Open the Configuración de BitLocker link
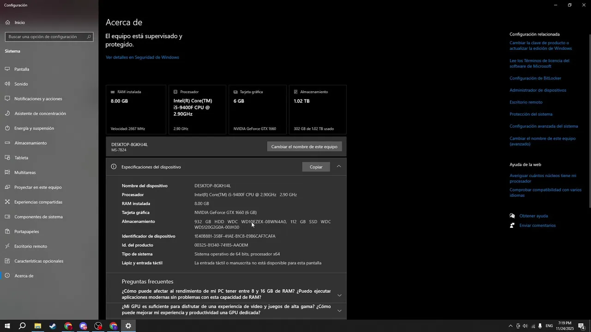The height and width of the screenshot is (332, 591). pos(535,78)
